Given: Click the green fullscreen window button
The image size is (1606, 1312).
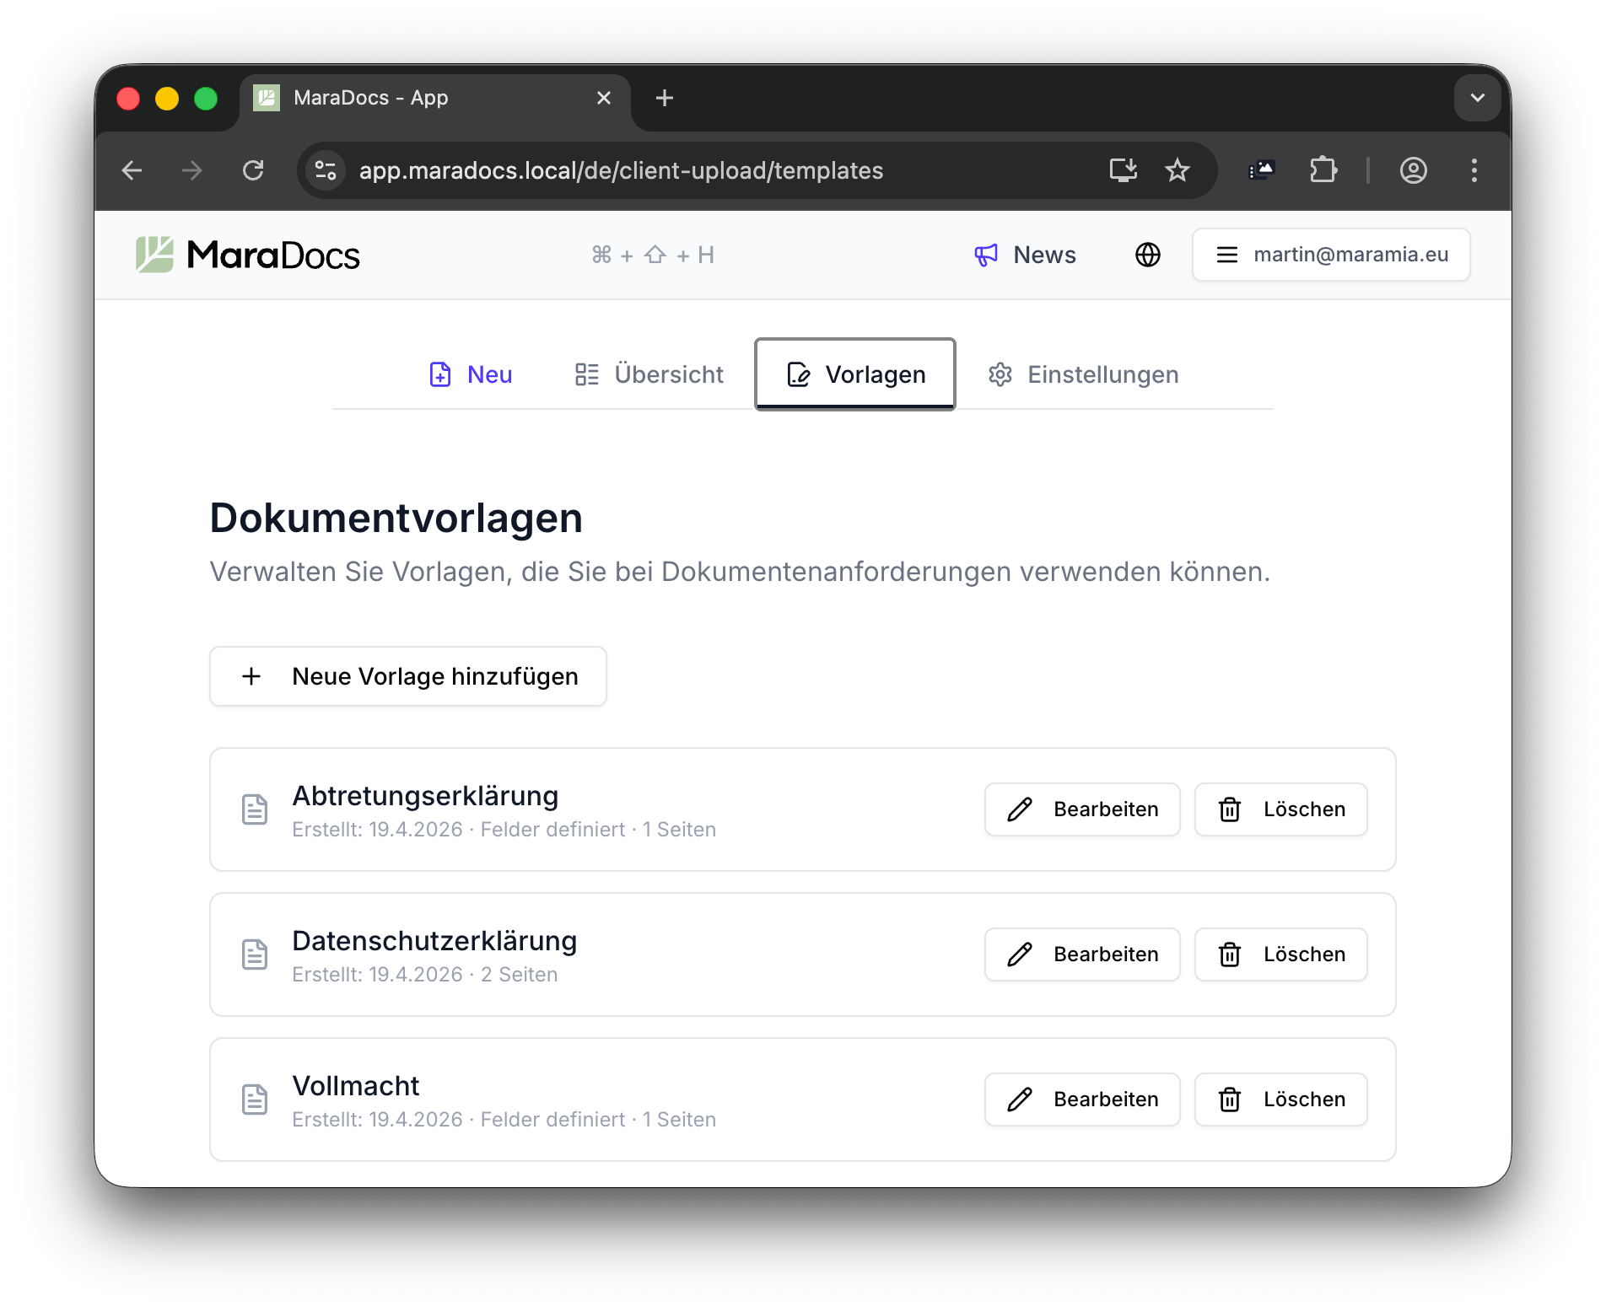Looking at the screenshot, I should (206, 99).
